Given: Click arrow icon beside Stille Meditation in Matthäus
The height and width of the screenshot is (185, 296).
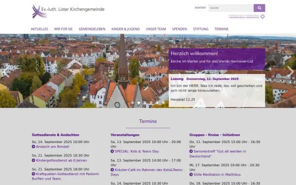Looking at the screenshot, I should (191, 175).
